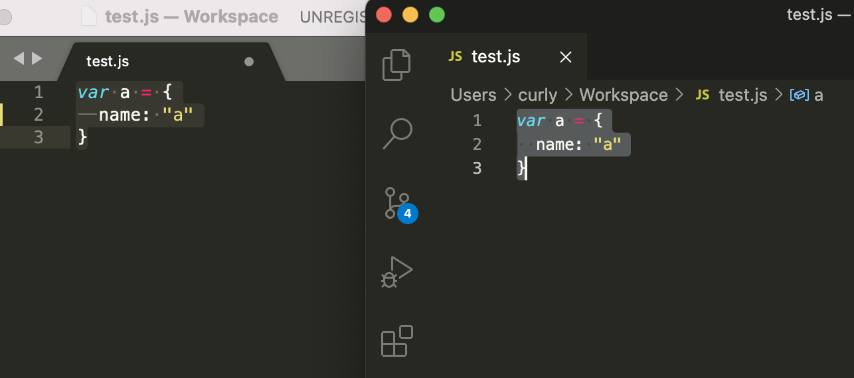Click line number 2 in Sublime Text
The height and width of the screenshot is (378, 854).
pos(39,115)
